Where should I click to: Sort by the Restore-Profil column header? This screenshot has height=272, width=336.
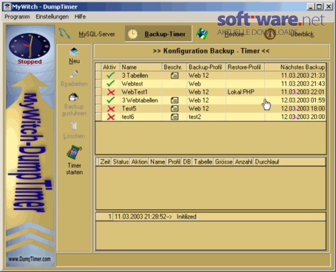[x=245, y=67]
